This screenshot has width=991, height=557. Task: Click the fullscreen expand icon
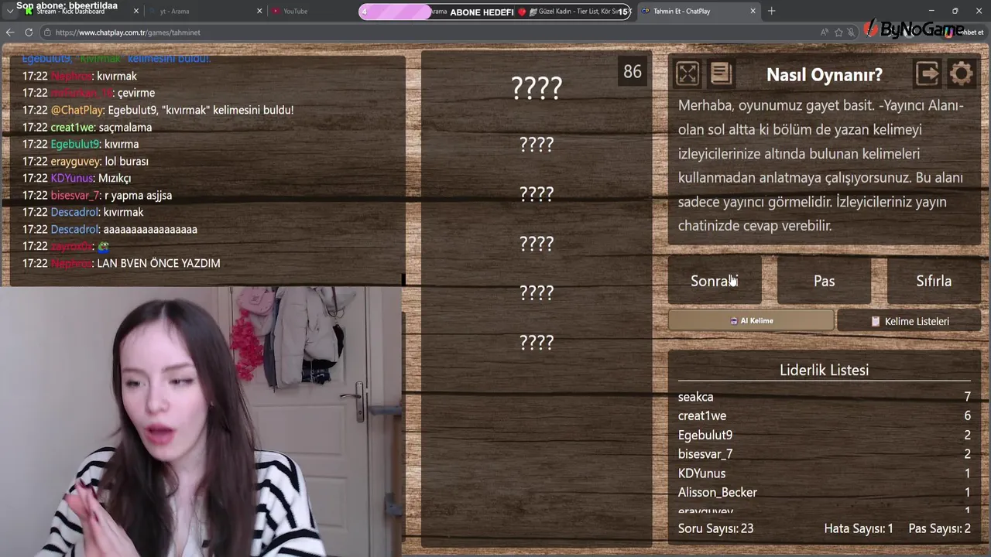pyautogui.click(x=688, y=74)
